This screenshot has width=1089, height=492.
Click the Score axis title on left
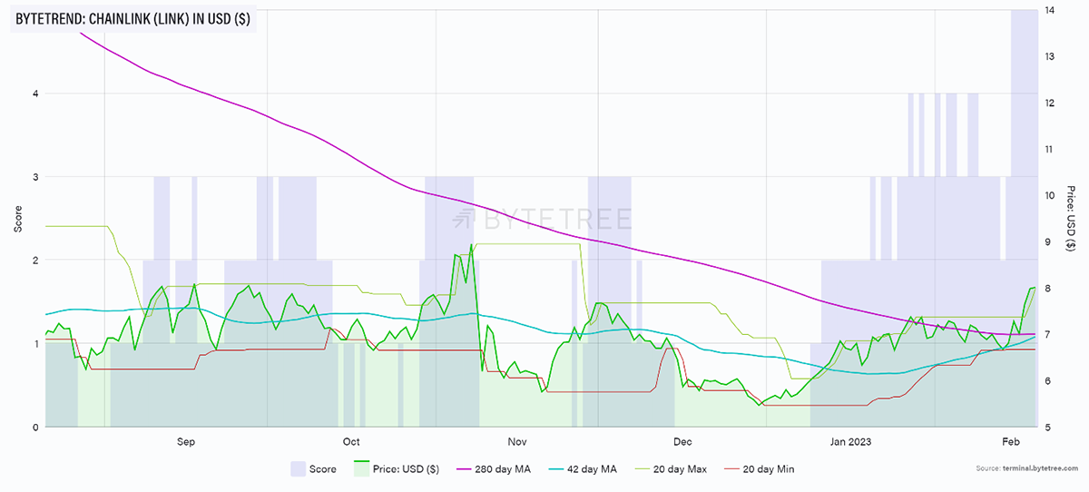pyautogui.click(x=18, y=218)
